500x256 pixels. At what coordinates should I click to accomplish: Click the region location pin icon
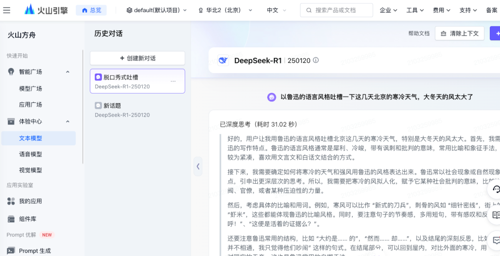(x=200, y=11)
